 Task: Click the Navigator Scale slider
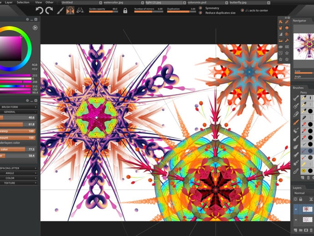point(304,72)
